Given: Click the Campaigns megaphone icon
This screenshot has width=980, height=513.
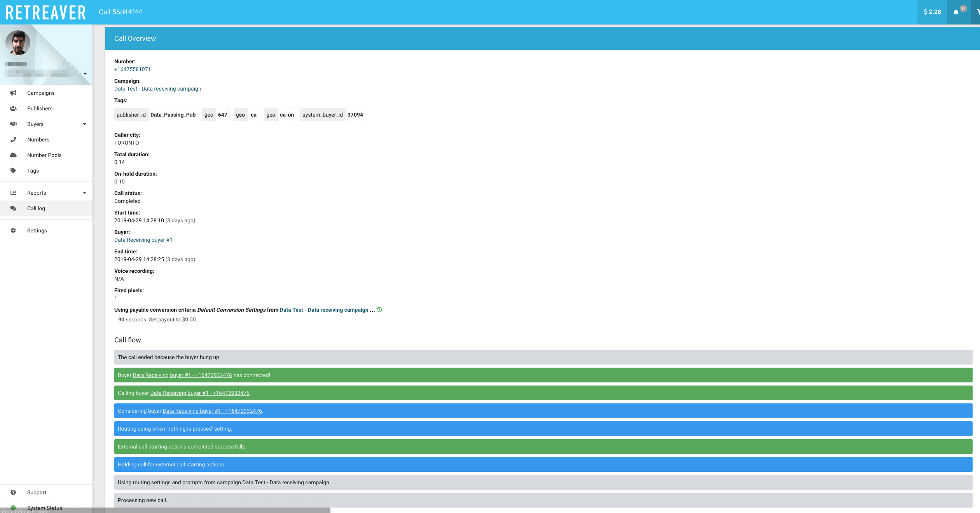Looking at the screenshot, I should [x=13, y=93].
